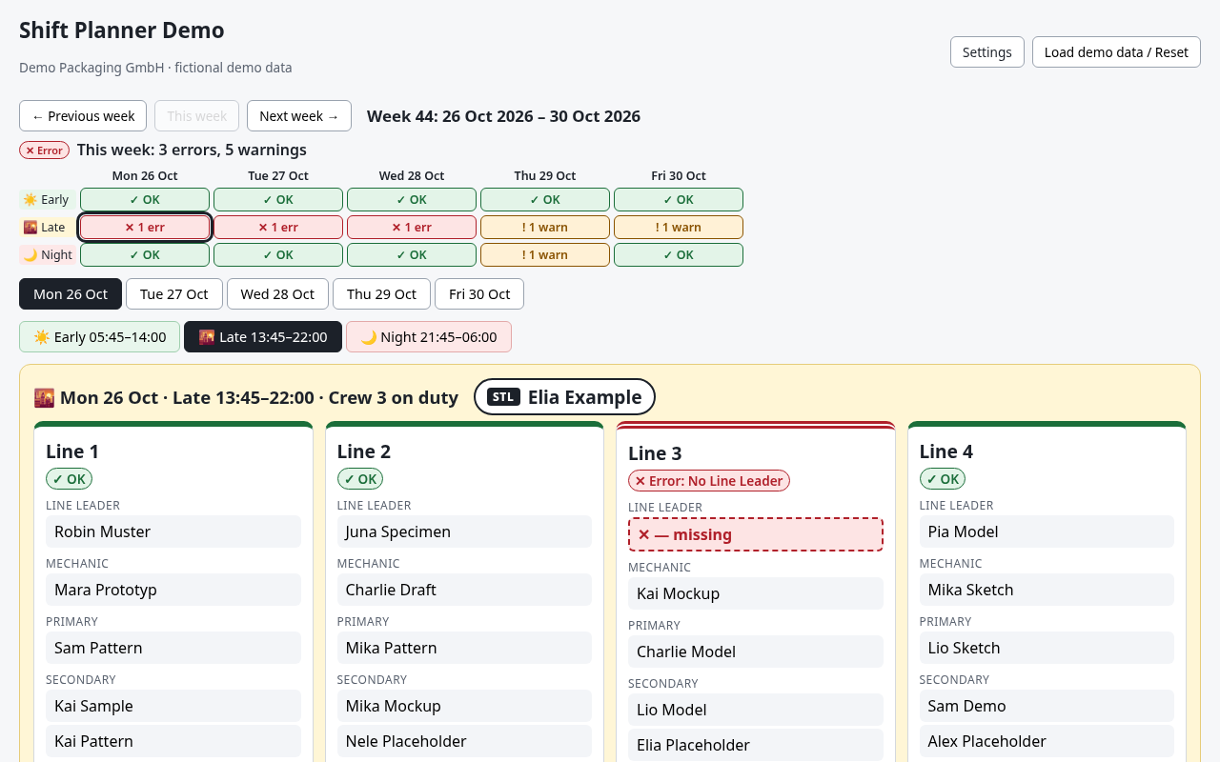Click Line 3 Error: No Line Leader badge
The height and width of the screenshot is (762, 1220).
[x=709, y=481]
